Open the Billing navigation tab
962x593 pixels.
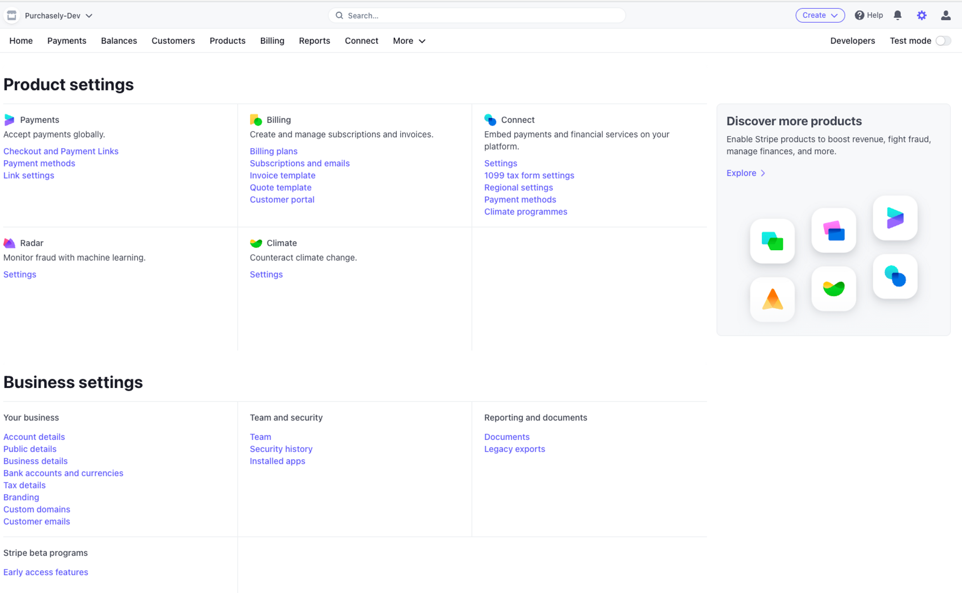click(x=272, y=41)
